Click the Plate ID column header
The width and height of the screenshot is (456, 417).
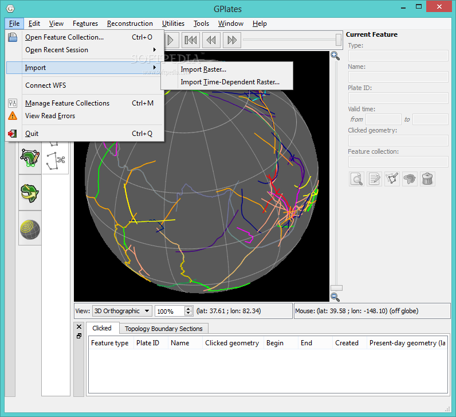tap(151, 343)
